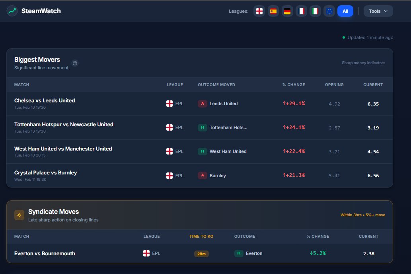Viewport: 411px width, 274px height.
Task: Click opening odds 4.92
Action: coord(334,104)
